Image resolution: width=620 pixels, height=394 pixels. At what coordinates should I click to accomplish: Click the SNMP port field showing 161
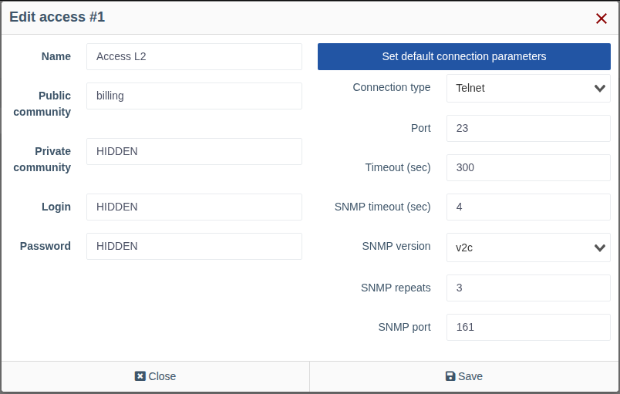(x=528, y=327)
